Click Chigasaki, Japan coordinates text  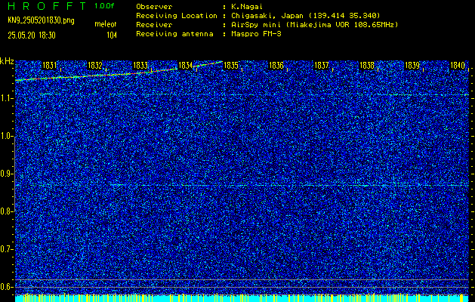[x=305, y=16]
